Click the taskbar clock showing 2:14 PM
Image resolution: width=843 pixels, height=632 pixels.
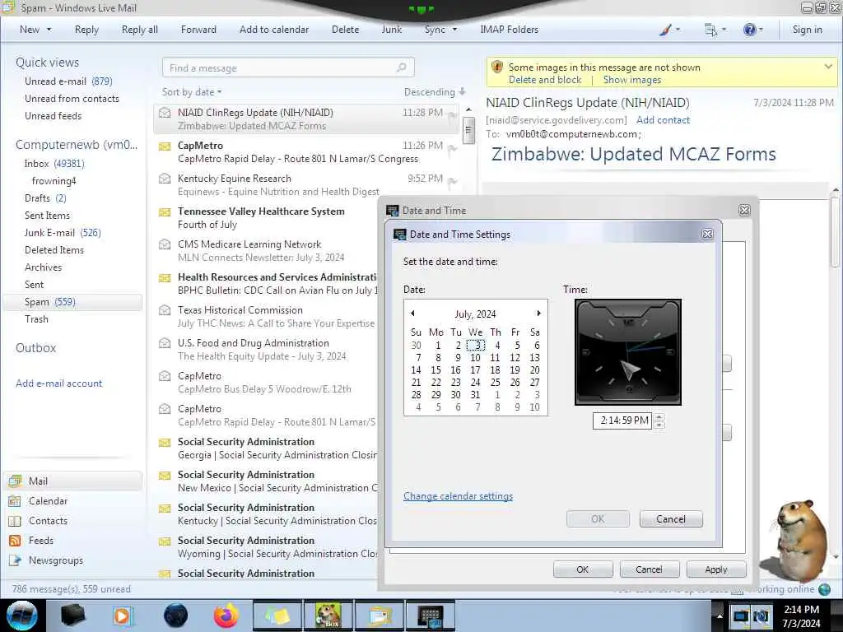point(801,616)
